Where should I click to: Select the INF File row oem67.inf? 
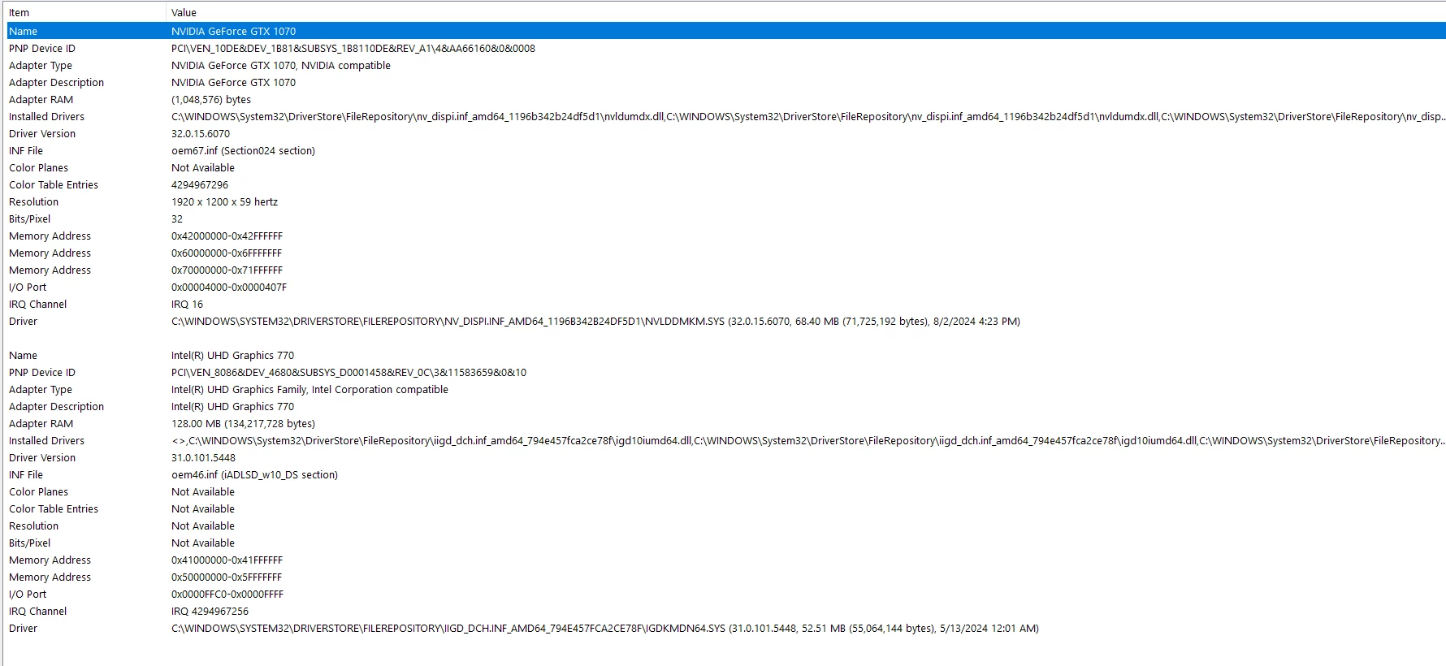click(x=726, y=150)
